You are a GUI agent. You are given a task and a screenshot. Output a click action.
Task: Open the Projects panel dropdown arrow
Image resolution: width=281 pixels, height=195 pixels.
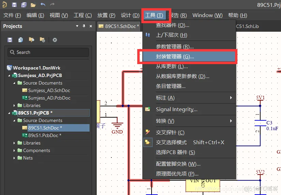click(x=77, y=26)
